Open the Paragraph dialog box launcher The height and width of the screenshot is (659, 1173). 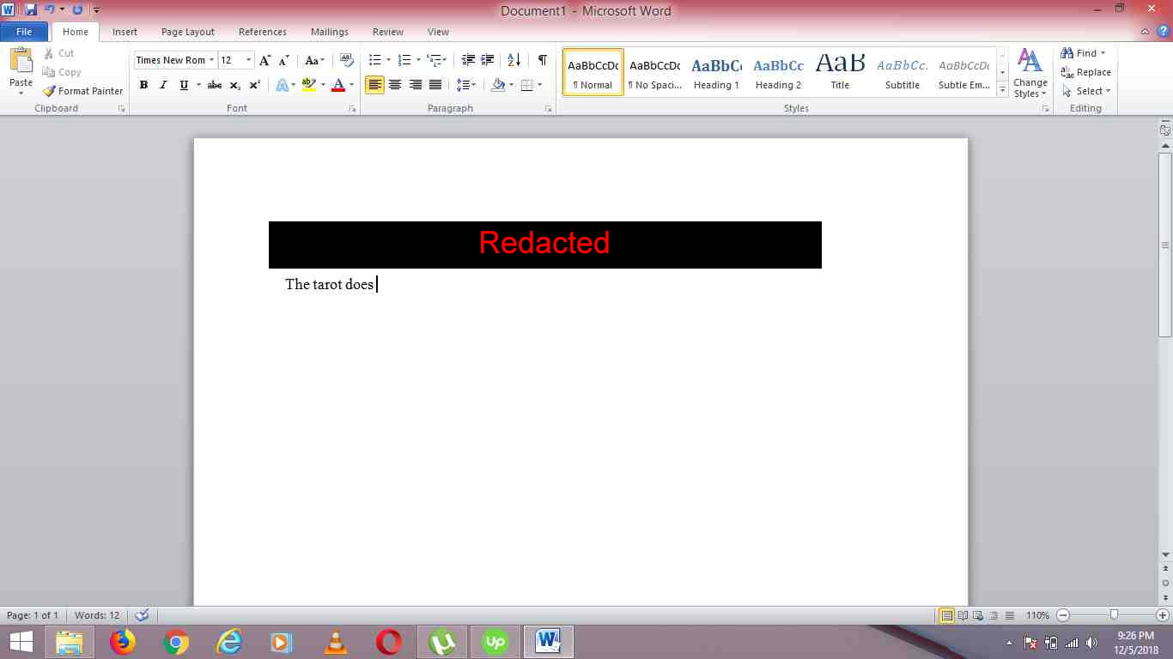[x=548, y=109]
